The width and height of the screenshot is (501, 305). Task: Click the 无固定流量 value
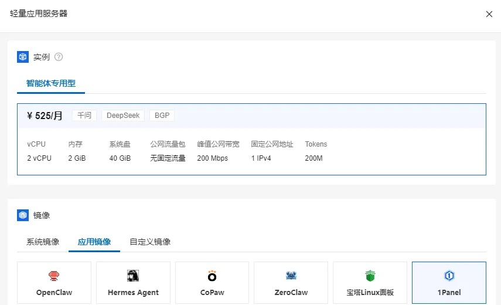coord(168,158)
